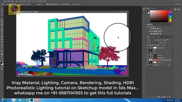Select the Pen tool
182x102 pixels.
pyautogui.click(x=2, y=44)
